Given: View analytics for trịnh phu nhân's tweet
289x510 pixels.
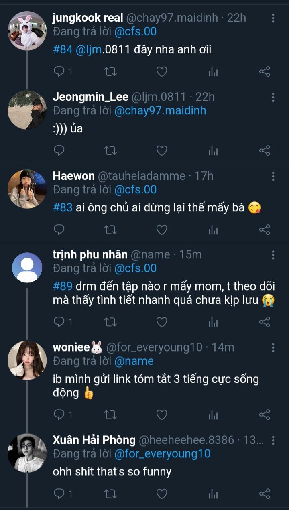Looking at the screenshot, I should coord(213,322).
